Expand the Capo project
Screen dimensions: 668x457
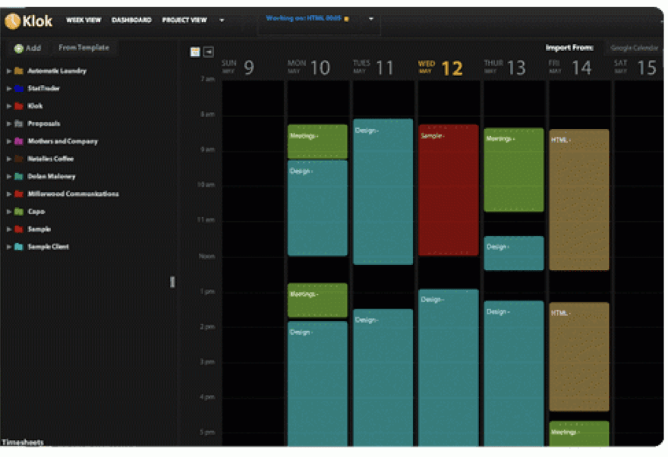coord(8,212)
